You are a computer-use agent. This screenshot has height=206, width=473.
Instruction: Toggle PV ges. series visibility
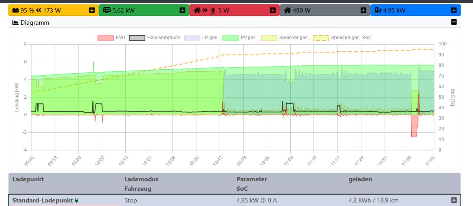(x=240, y=38)
